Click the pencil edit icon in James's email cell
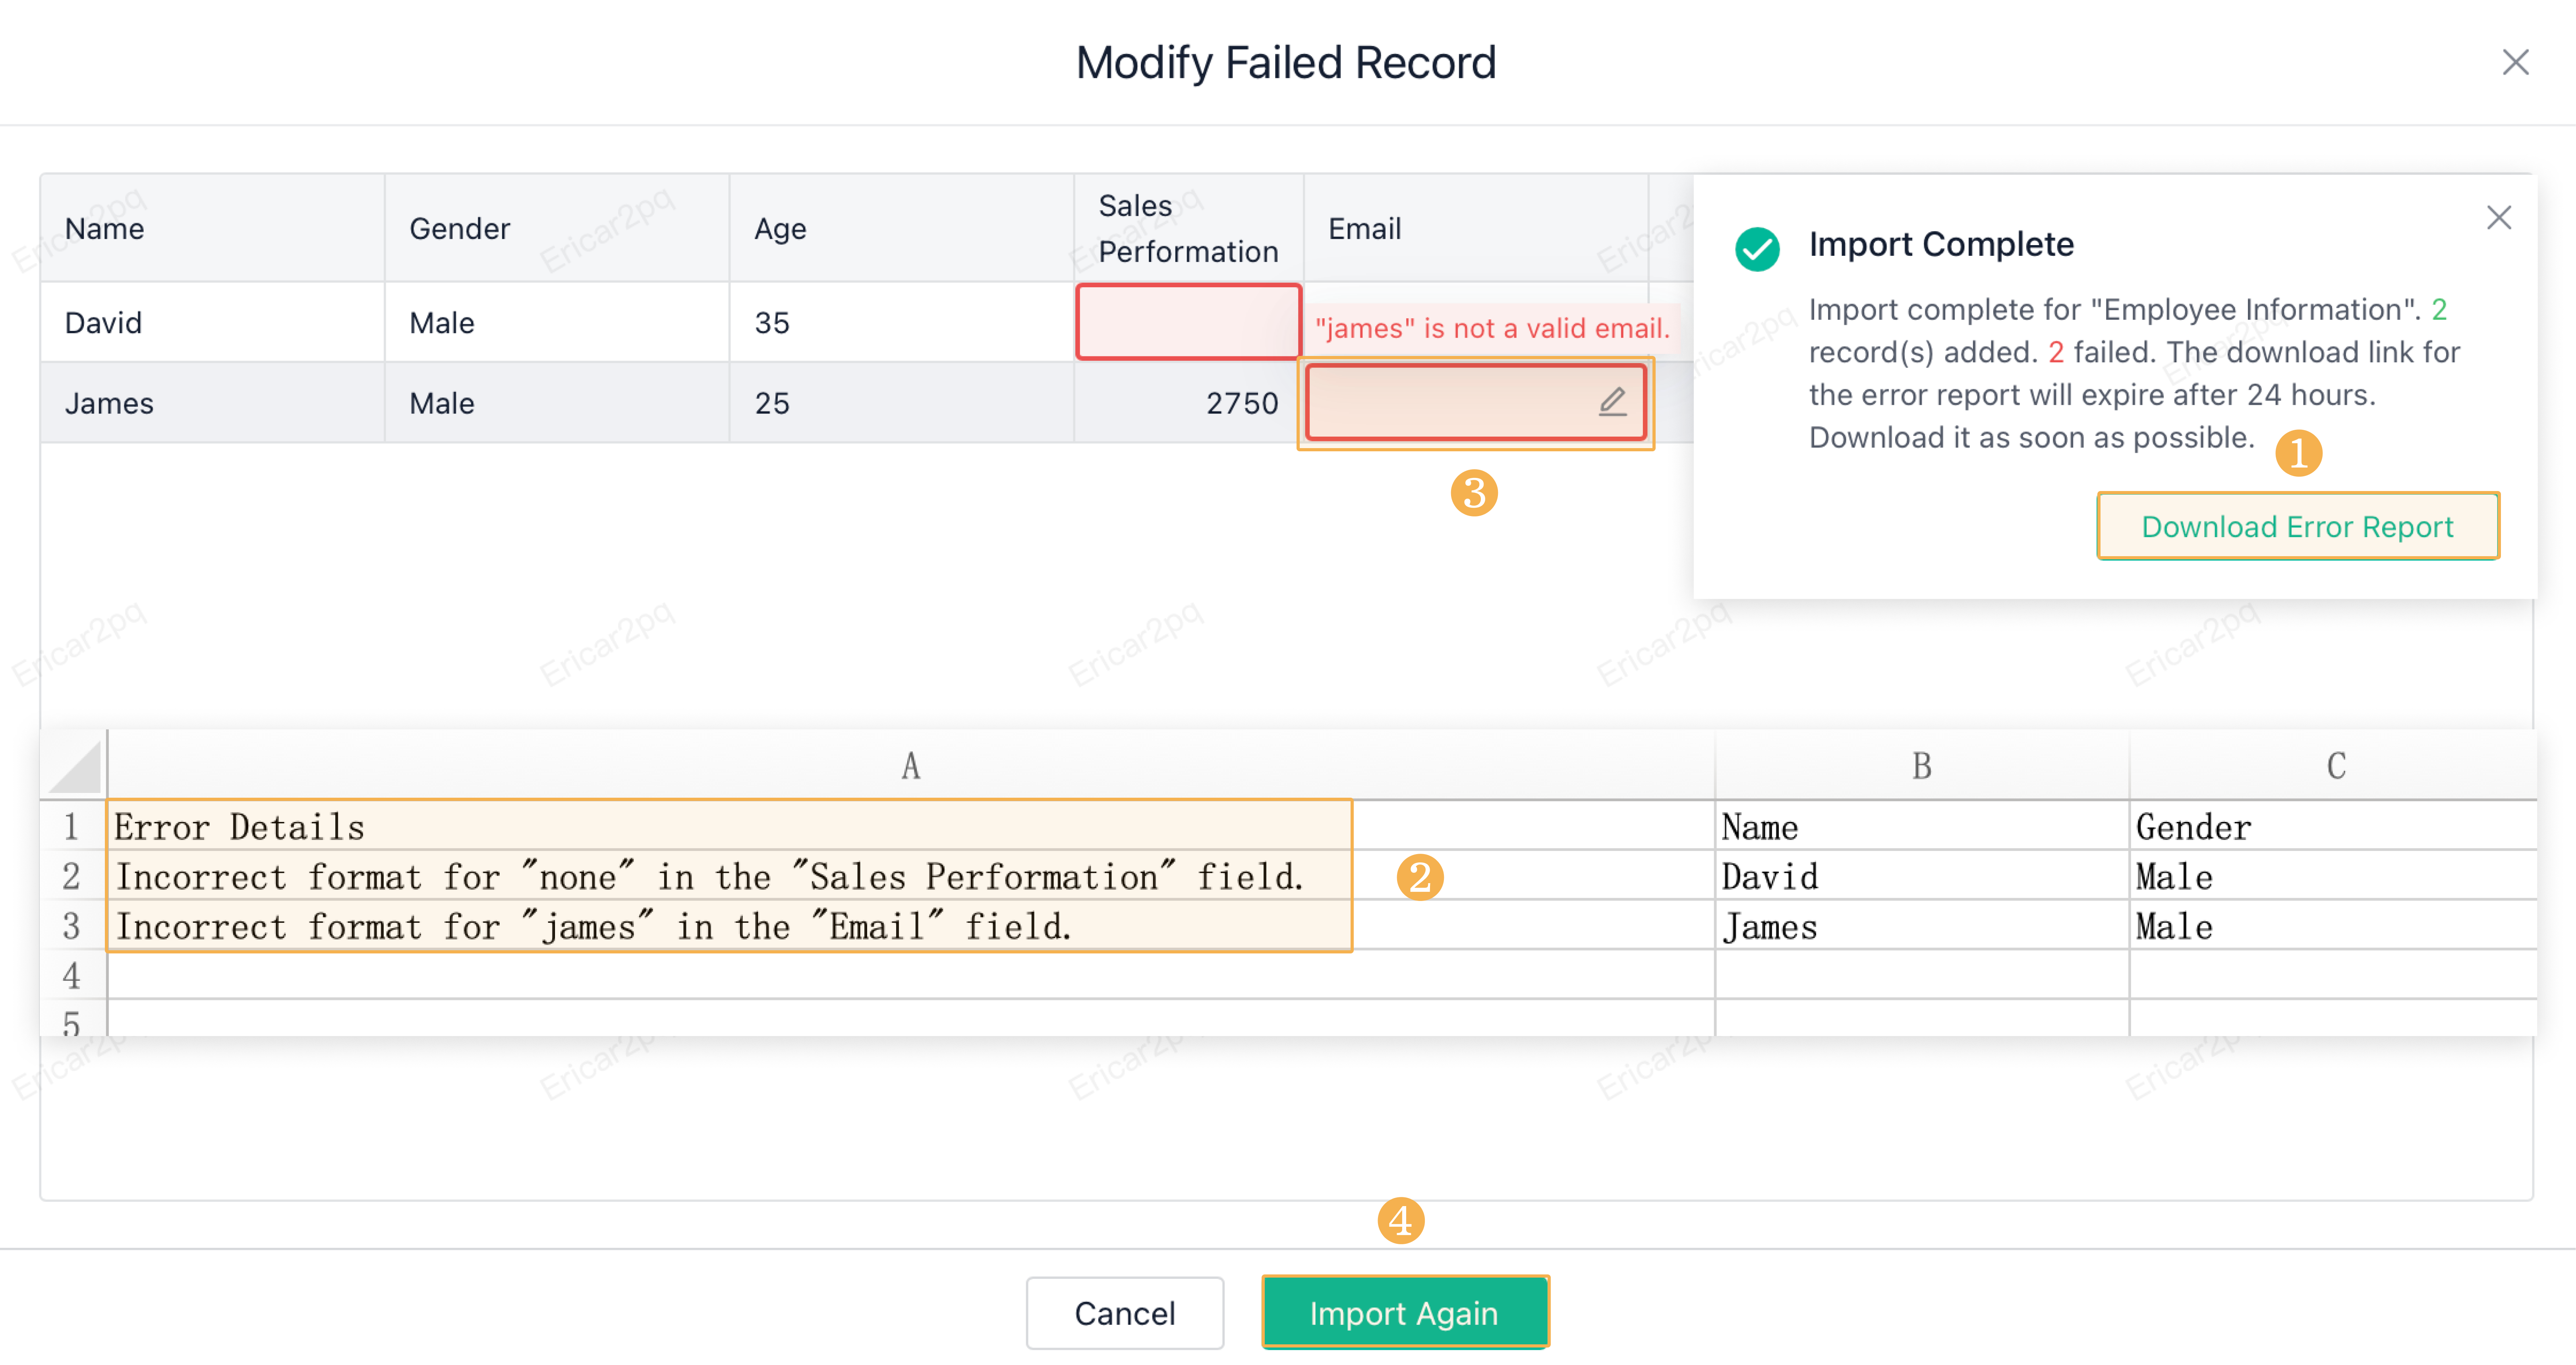 (1612, 402)
